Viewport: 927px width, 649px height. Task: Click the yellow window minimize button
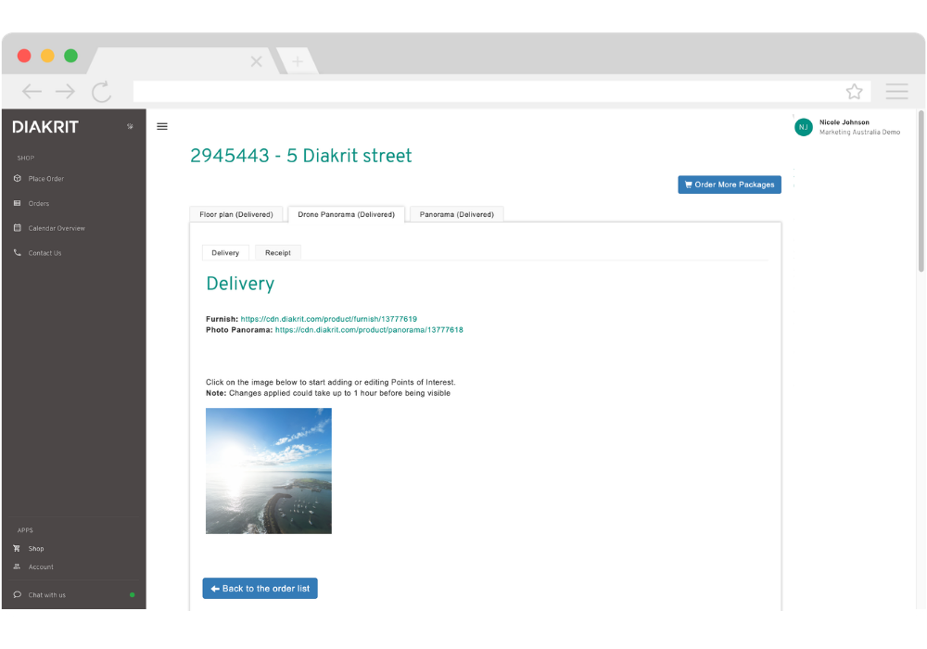click(x=47, y=56)
